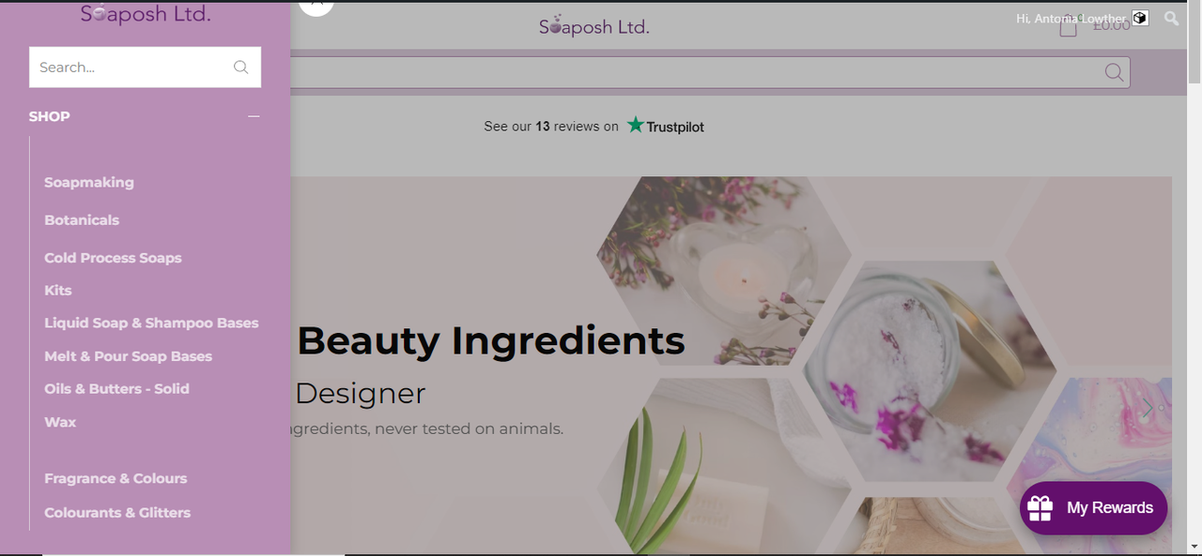Click the My Rewards button
This screenshot has height=556, width=1202.
(x=1093, y=508)
